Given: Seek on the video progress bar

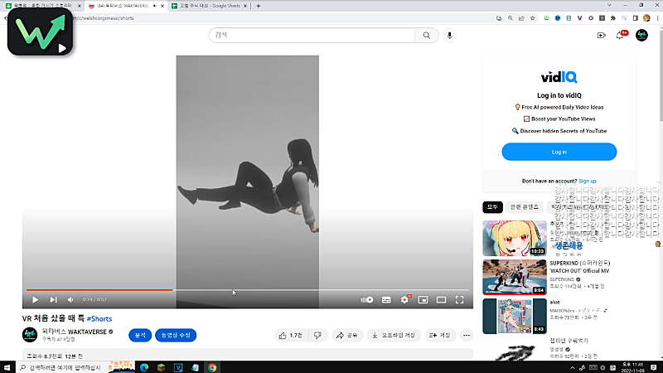Looking at the screenshot, I should point(247,289).
